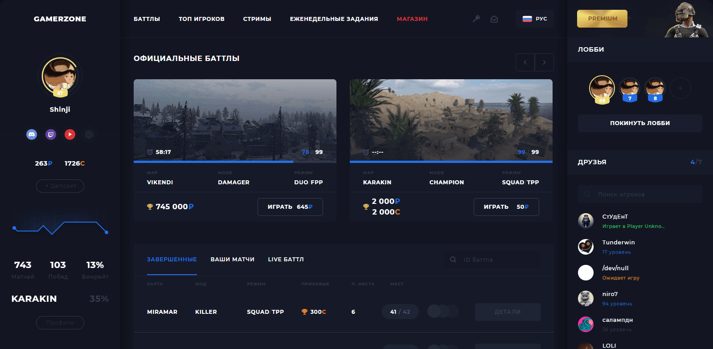This screenshot has height=349, width=713.
Task: Go to previous official battles
Action: [x=525, y=62]
